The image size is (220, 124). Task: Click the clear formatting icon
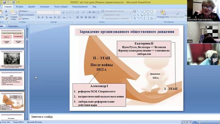coord(72,13)
